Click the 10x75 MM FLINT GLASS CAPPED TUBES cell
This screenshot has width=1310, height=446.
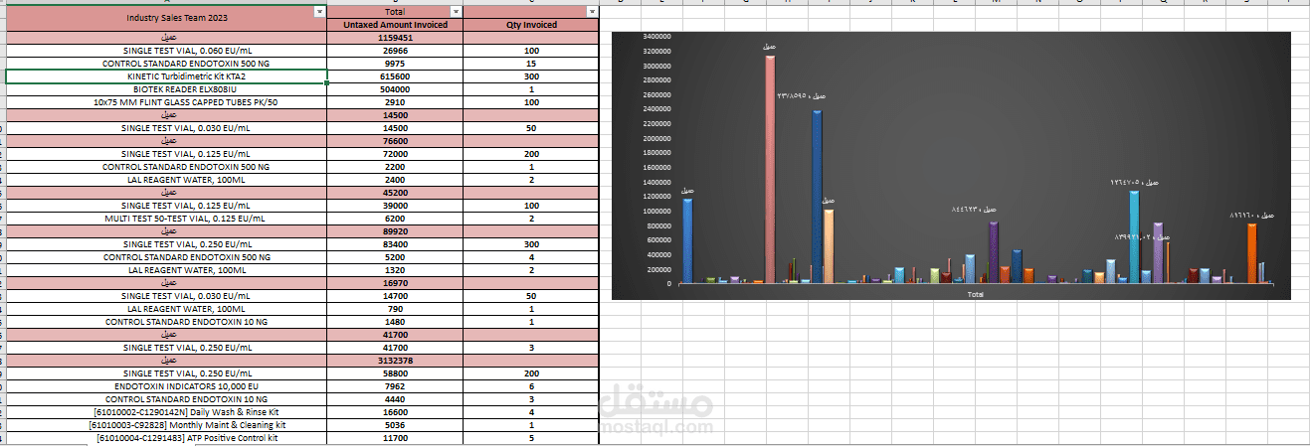tap(166, 101)
